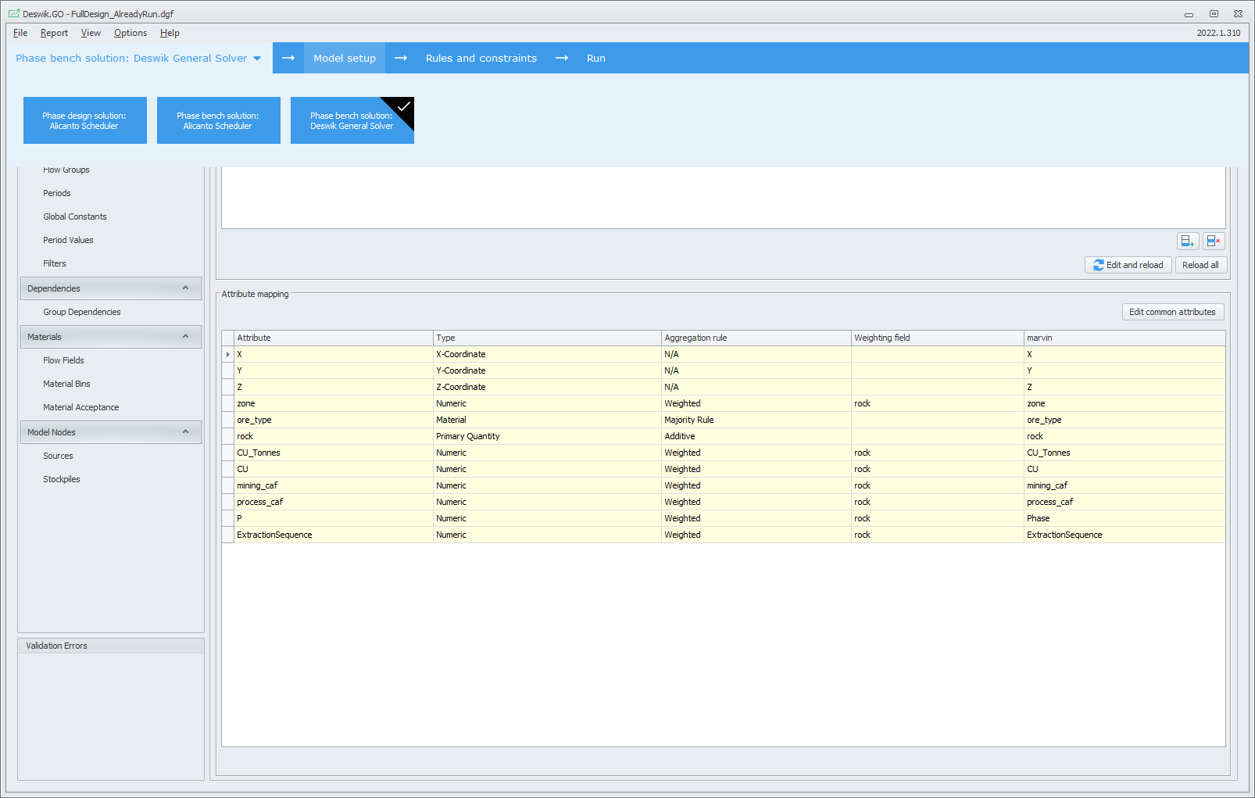Click the delete row icon with red X

(x=1213, y=241)
